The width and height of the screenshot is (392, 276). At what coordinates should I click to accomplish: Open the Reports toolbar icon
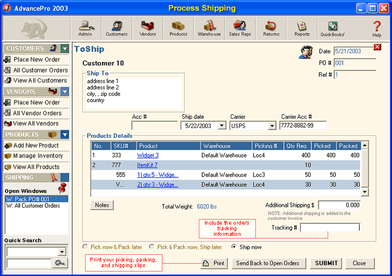(302, 28)
